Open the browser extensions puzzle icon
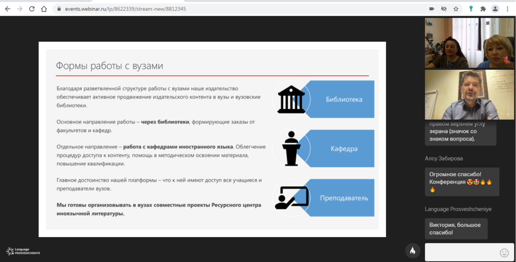Screen dimensions: 516x262 click(483, 9)
